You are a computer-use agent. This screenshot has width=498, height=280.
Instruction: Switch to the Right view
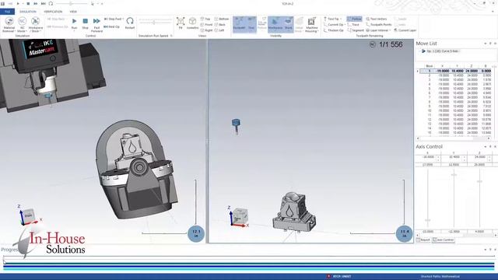(206, 30)
